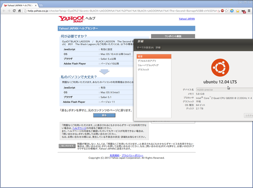Click the Yahoo! JAPAN ヘルプセンター blue banner
The image size is (253, 188).
click(126, 28)
